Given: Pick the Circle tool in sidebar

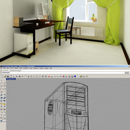Looking at the screenshot, I should click(2, 86).
